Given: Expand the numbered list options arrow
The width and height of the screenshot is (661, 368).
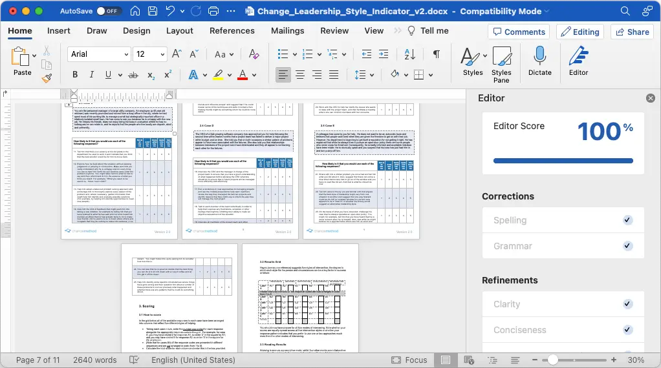Looking at the screenshot, I should click(319, 54).
